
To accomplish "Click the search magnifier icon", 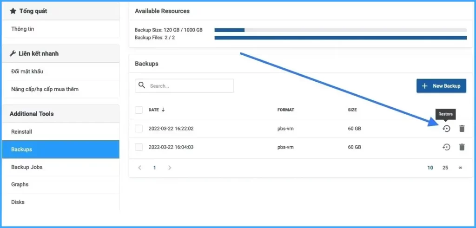I will (x=141, y=85).
